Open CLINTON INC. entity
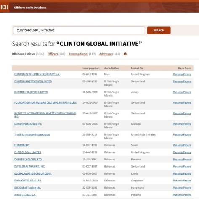Screen dimensions: 199x199 [22, 145]
